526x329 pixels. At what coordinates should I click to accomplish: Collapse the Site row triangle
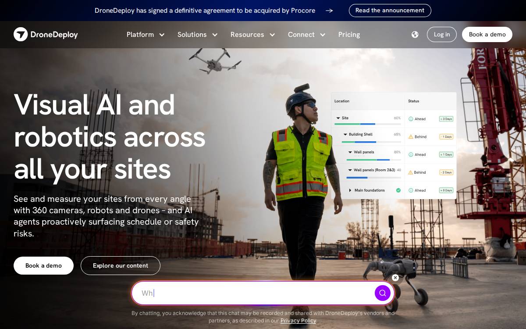pos(338,118)
